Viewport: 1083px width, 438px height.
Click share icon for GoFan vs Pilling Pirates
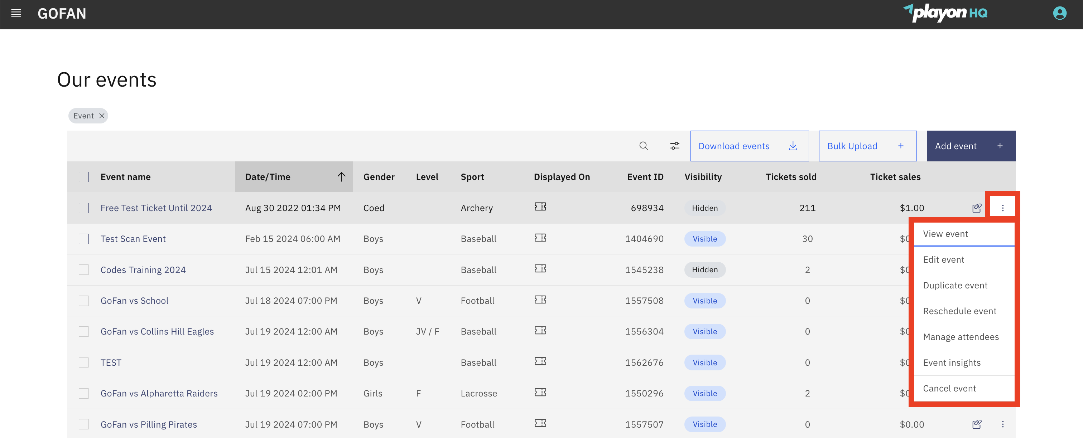977,424
